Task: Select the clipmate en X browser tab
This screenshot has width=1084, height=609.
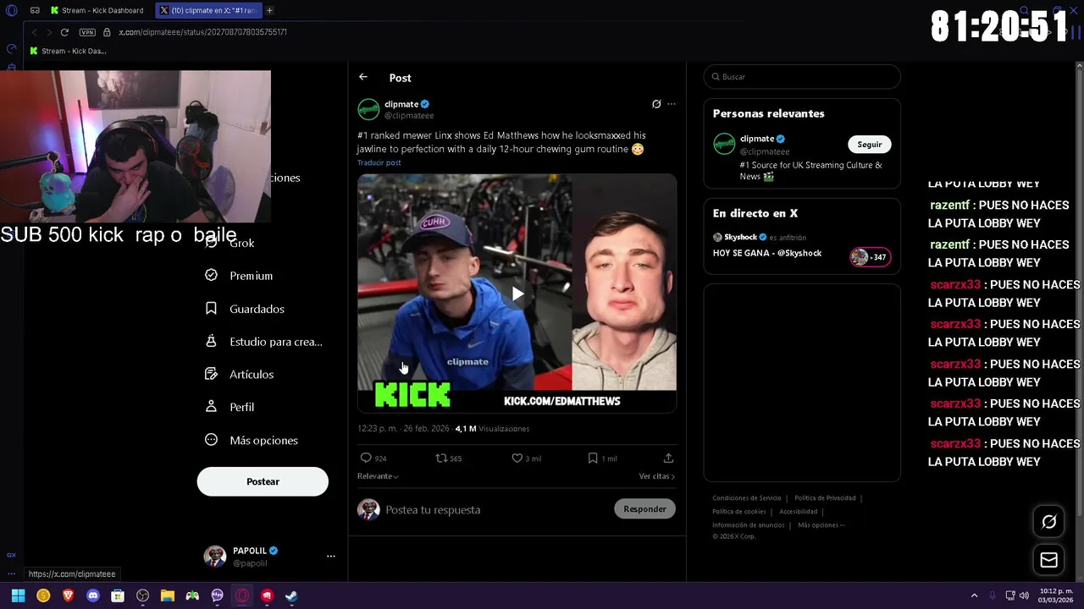Action: point(209,10)
